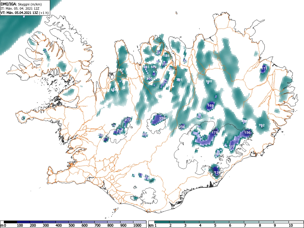Click the 300 visibility value on the map
The image size is (304, 228).
(x=149, y=78)
